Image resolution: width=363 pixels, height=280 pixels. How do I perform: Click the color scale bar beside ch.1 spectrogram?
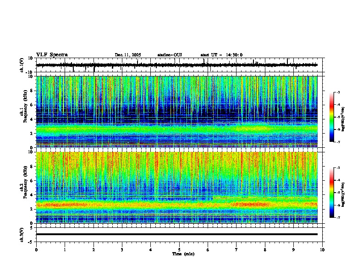click(332, 117)
